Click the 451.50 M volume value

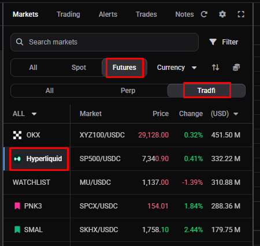click(x=226, y=135)
